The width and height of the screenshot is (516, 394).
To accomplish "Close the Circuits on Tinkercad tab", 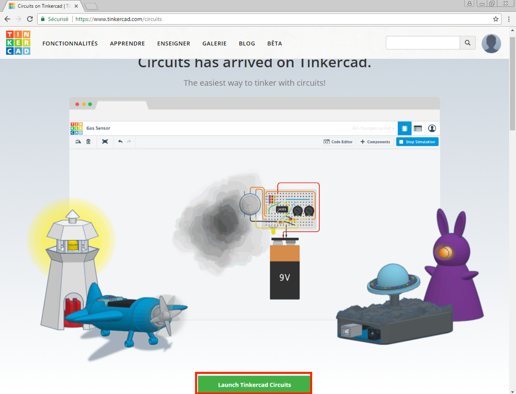I will point(76,6).
